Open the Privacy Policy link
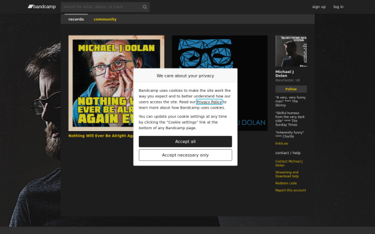Screen dimensions: 375x234 click(209, 102)
